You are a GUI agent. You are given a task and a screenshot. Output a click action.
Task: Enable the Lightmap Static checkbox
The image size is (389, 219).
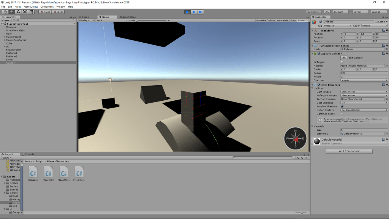[x=342, y=114]
